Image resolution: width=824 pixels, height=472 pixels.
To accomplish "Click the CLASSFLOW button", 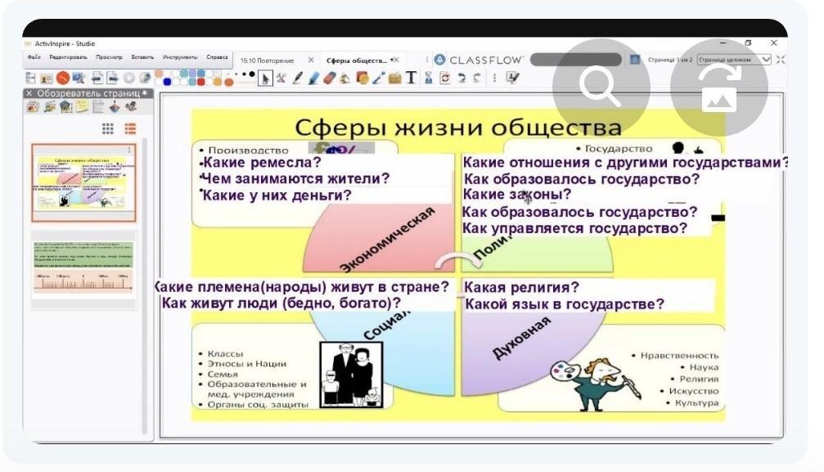I will pos(479,60).
